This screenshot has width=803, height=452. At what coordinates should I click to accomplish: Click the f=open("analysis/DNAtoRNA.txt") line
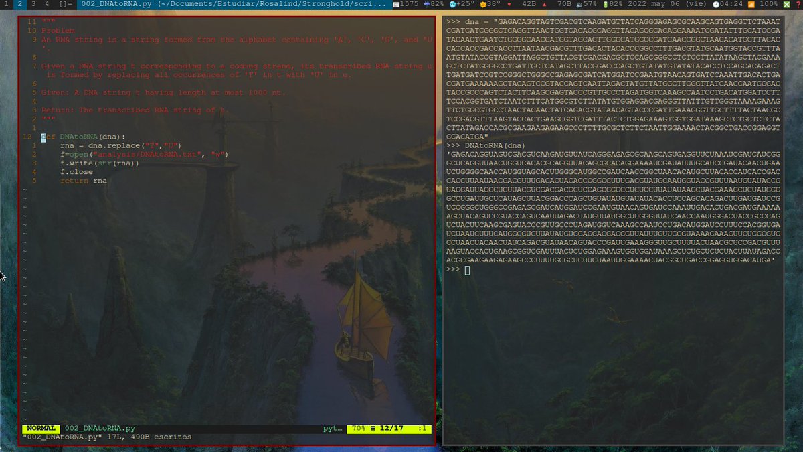click(x=145, y=154)
